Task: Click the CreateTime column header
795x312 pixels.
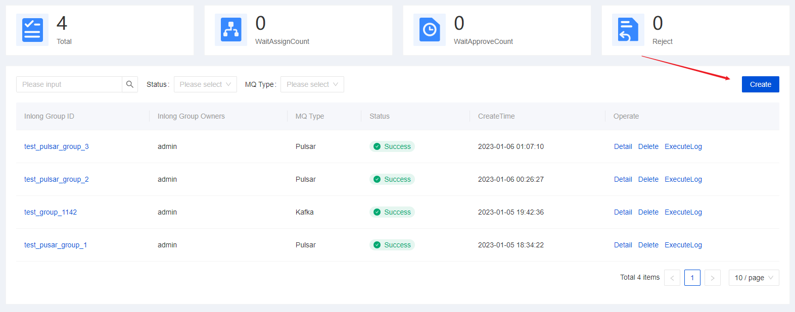Action: pyautogui.click(x=496, y=116)
